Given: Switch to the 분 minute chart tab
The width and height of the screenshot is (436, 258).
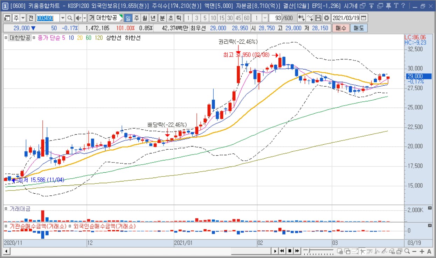Looking at the screenshot, I should 162,18.
